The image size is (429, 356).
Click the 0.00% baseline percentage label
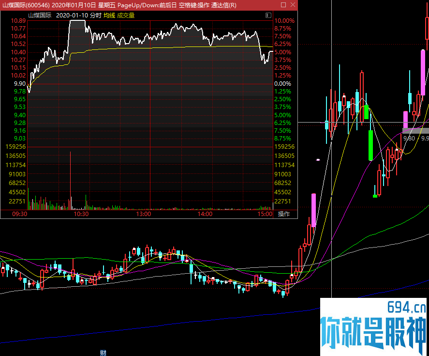(283, 84)
